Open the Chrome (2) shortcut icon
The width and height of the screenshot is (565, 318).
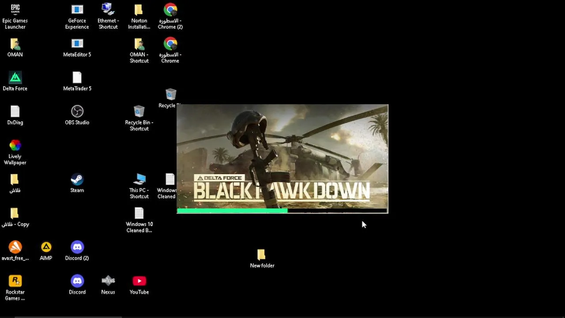[x=170, y=17]
